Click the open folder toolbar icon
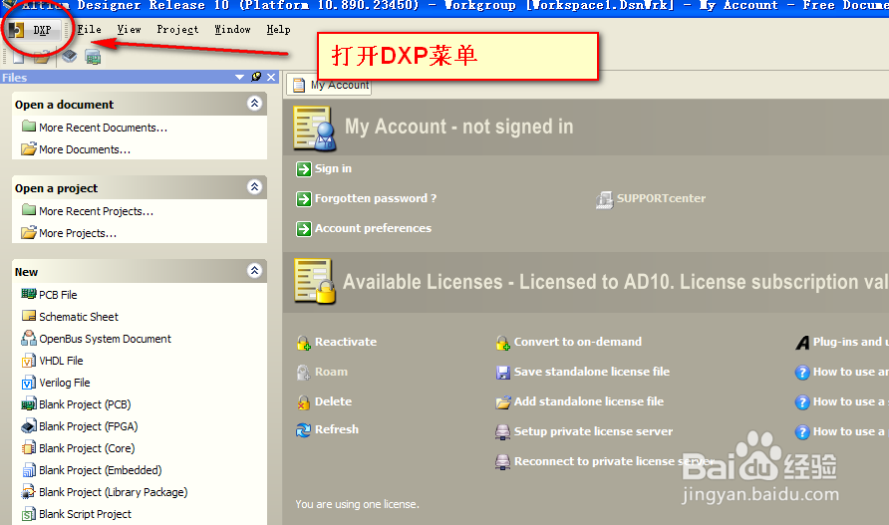889x525 pixels. pyautogui.click(x=42, y=57)
